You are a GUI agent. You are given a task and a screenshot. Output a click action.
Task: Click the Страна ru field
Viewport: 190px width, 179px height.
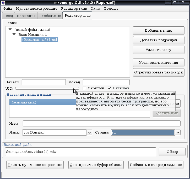tap(143, 132)
